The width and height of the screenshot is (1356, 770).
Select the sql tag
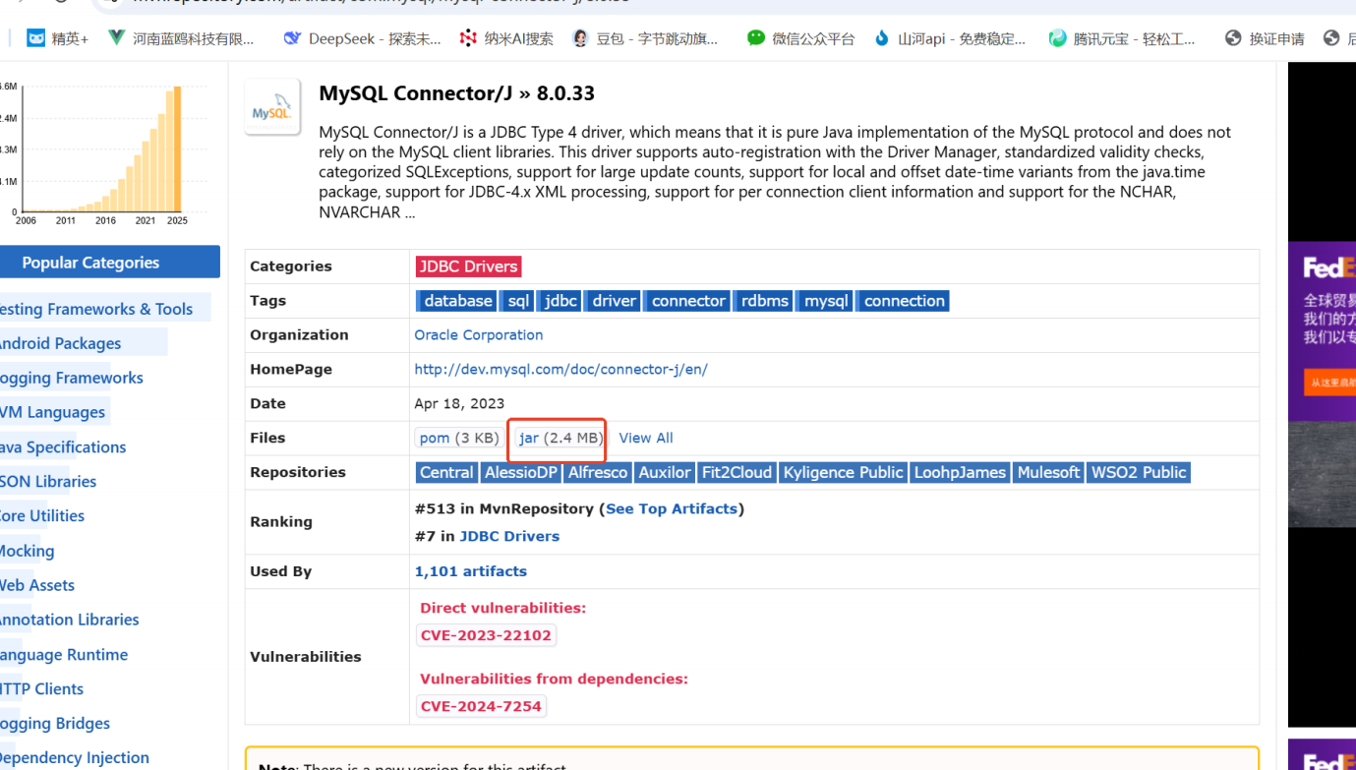[518, 301]
